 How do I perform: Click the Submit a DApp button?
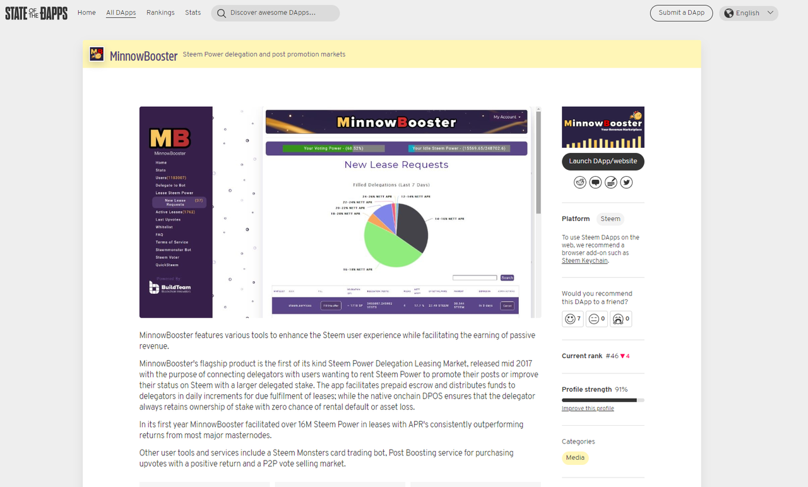[x=681, y=13]
